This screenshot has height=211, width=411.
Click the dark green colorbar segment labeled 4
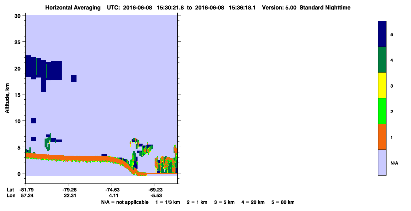click(x=382, y=60)
